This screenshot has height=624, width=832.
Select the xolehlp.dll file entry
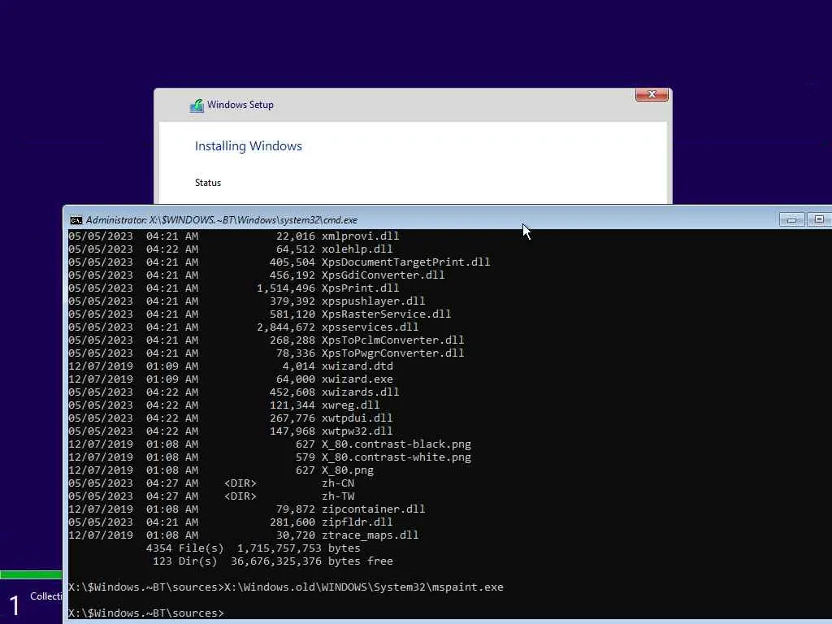pos(357,249)
